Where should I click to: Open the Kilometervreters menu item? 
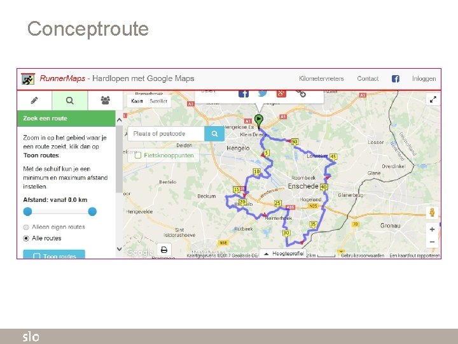point(321,79)
